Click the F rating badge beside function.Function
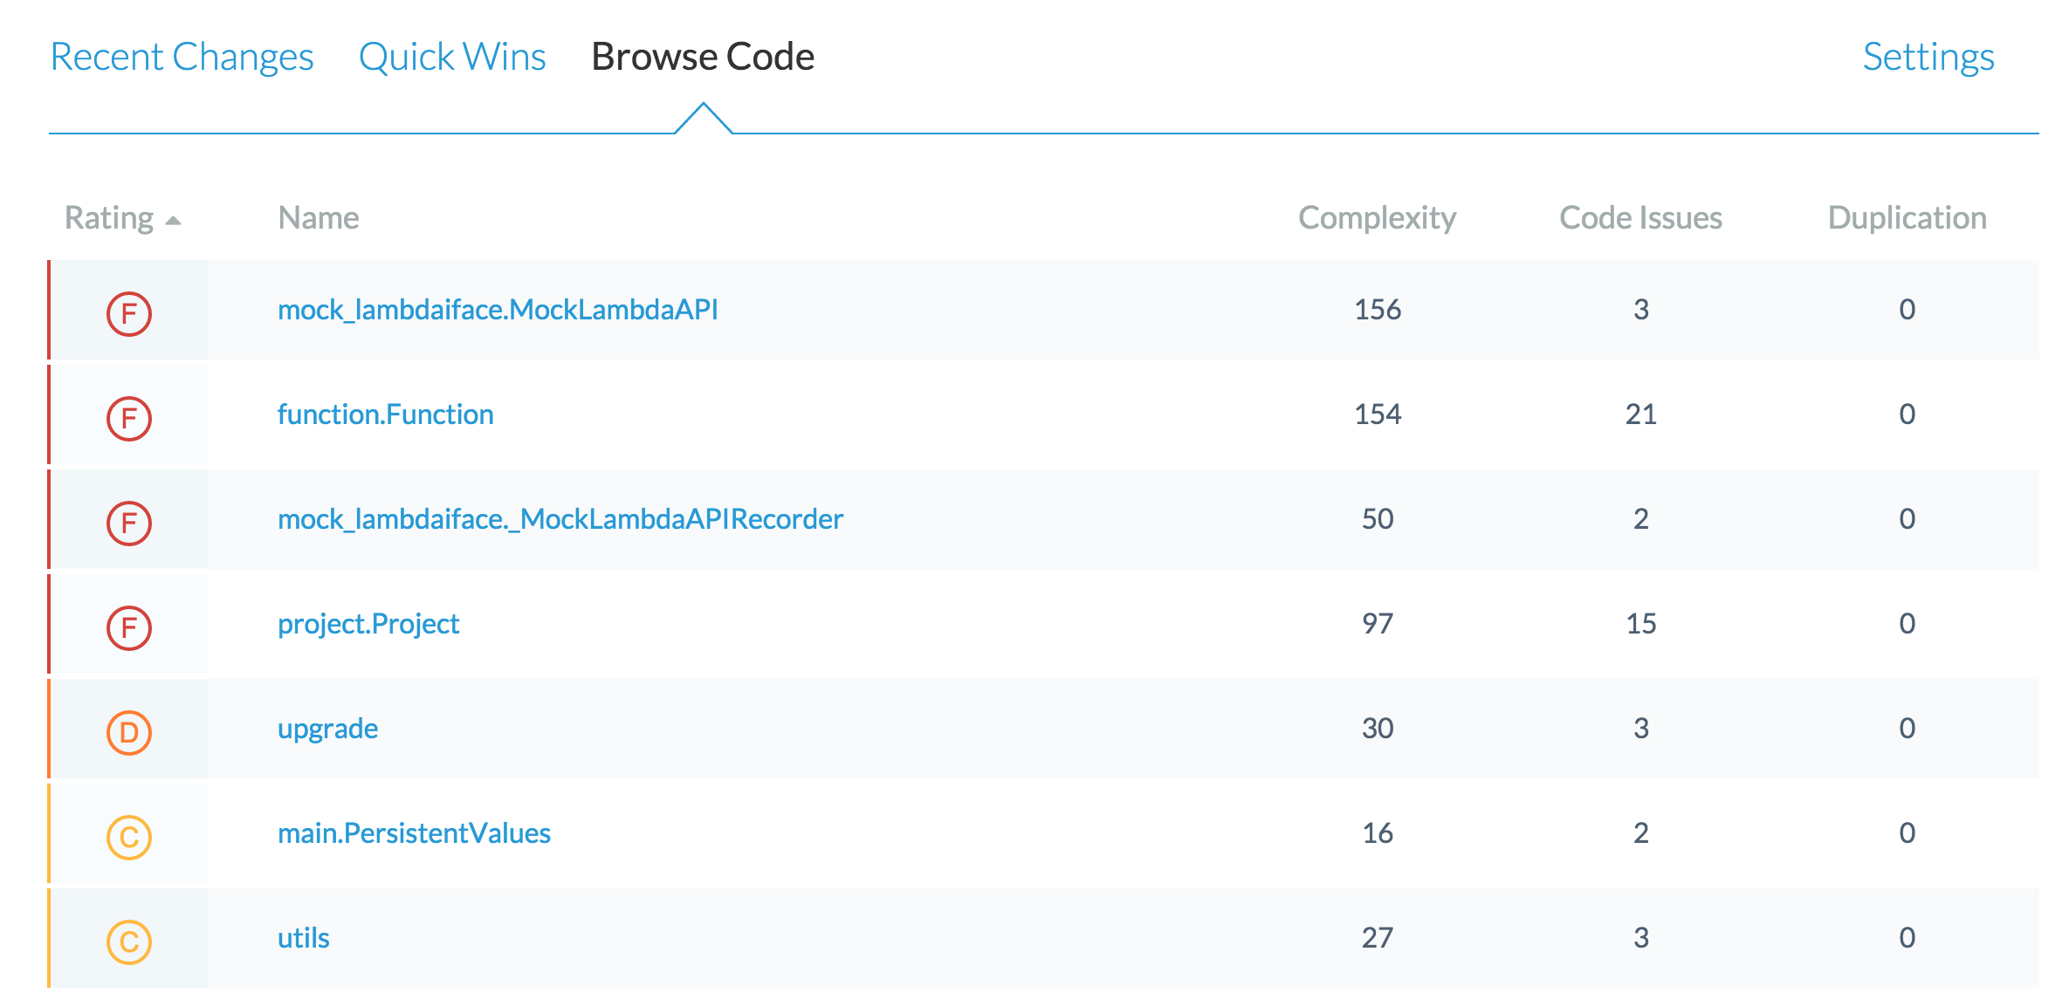 point(129,418)
